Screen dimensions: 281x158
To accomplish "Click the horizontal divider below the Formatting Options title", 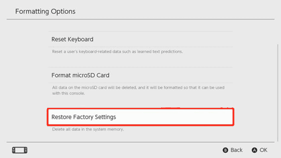I will coord(140,19).
